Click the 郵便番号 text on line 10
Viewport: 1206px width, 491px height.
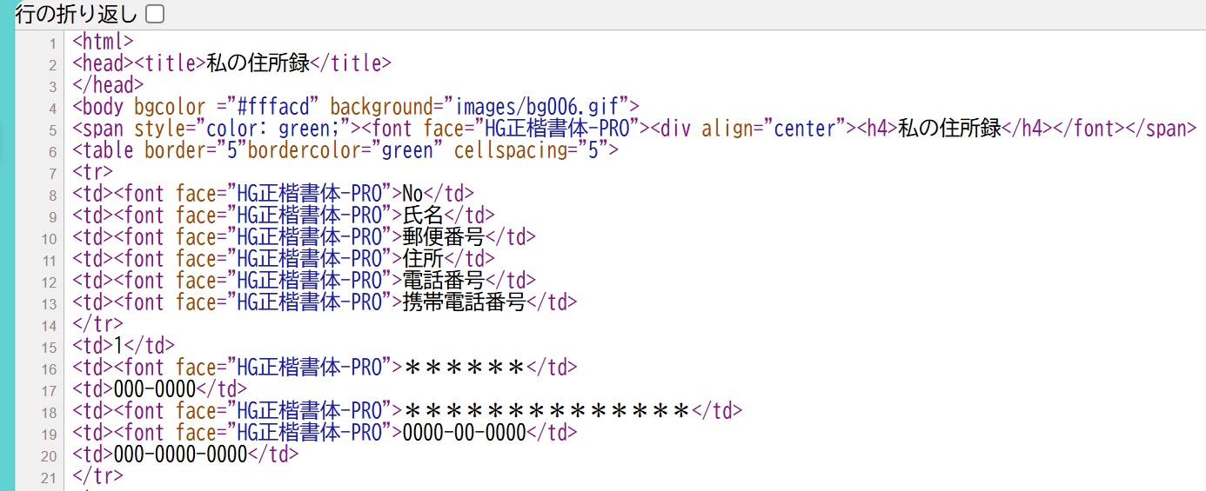coord(444,237)
